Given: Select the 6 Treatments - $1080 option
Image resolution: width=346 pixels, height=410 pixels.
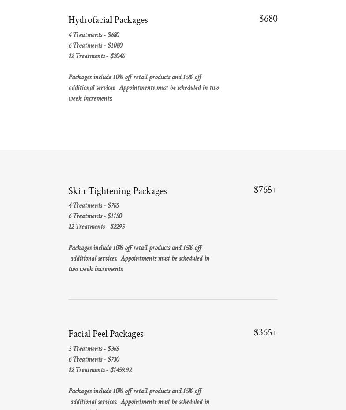Looking at the screenshot, I should pos(95,46).
